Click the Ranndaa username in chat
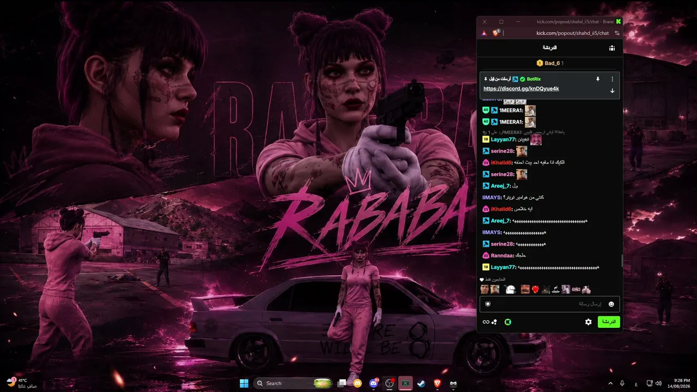 [502, 256]
